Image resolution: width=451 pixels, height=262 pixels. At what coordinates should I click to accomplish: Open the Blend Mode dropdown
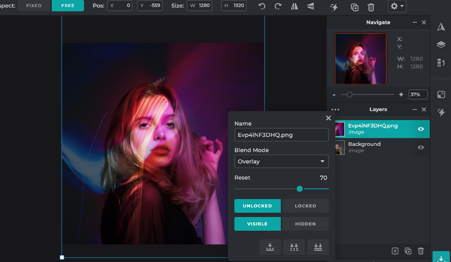282,161
